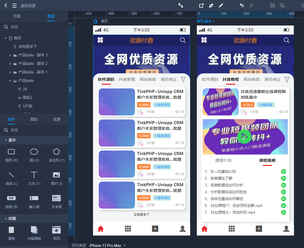304x248 pixels.
Task: Switch to the 页面 tab
Action: coord(17,16)
